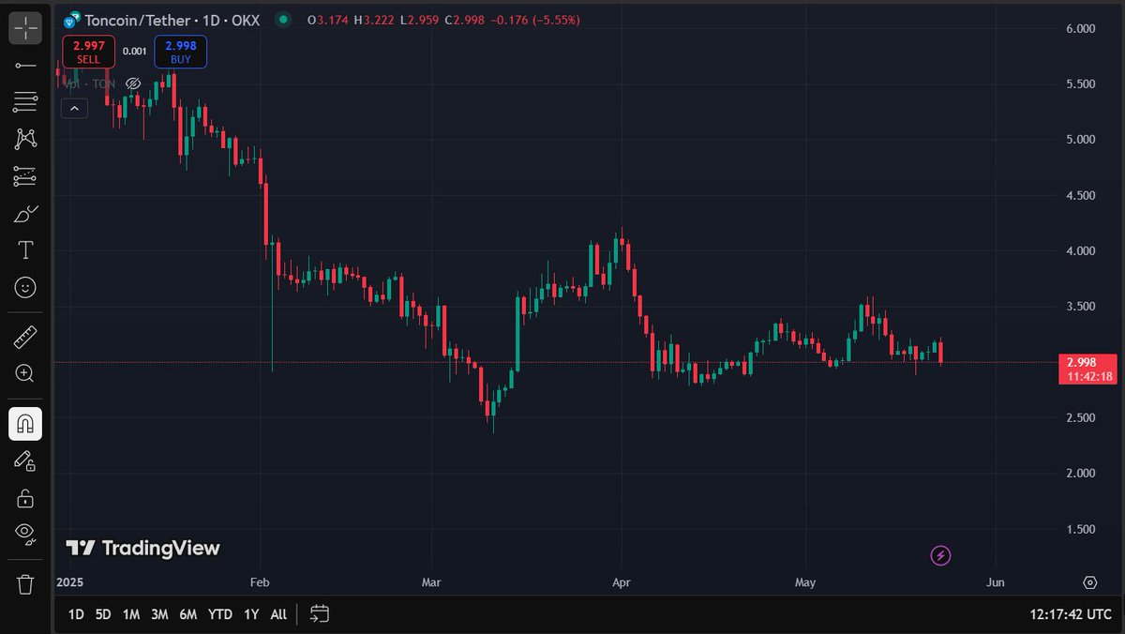The width and height of the screenshot is (1125, 634).
Task: Activate the zoom in tool
Action: tap(25, 373)
